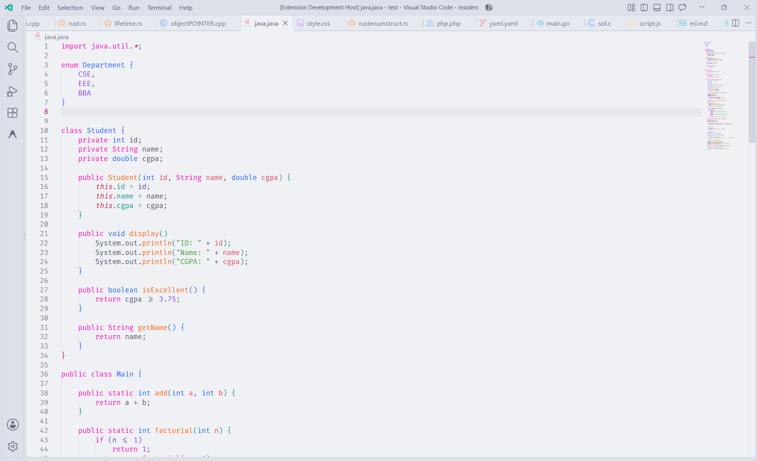This screenshot has height=461, width=757.
Task: Open the Source Control view
Action: tap(13, 69)
